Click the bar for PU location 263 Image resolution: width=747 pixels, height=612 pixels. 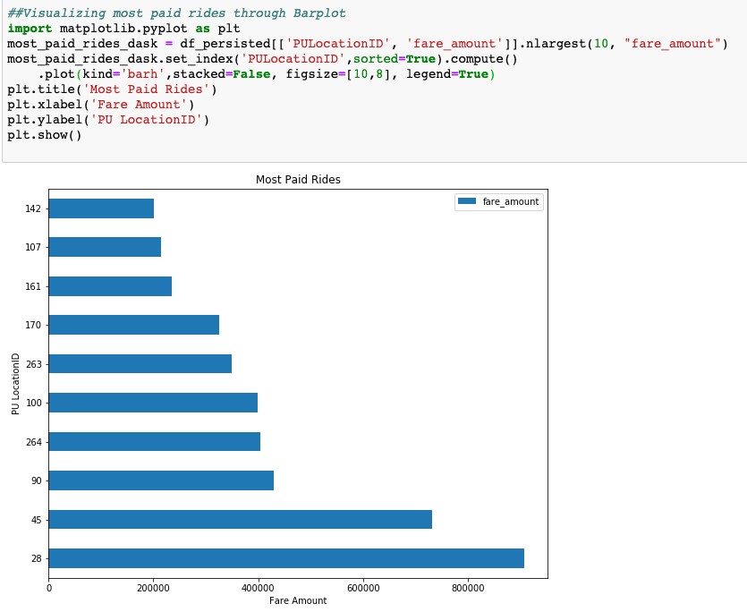click(140, 363)
